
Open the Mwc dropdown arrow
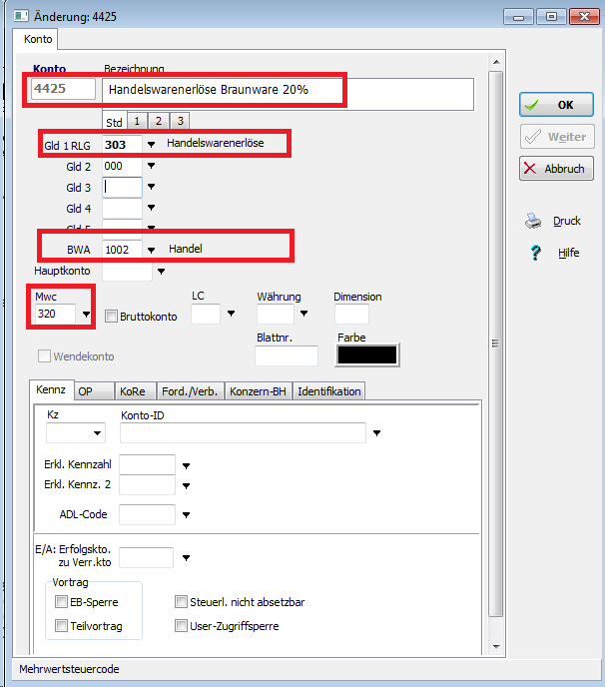86,315
